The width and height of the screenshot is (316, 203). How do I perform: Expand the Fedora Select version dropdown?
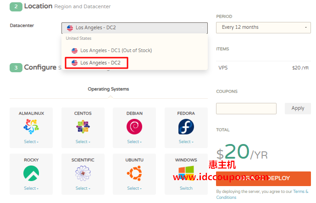(186, 142)
